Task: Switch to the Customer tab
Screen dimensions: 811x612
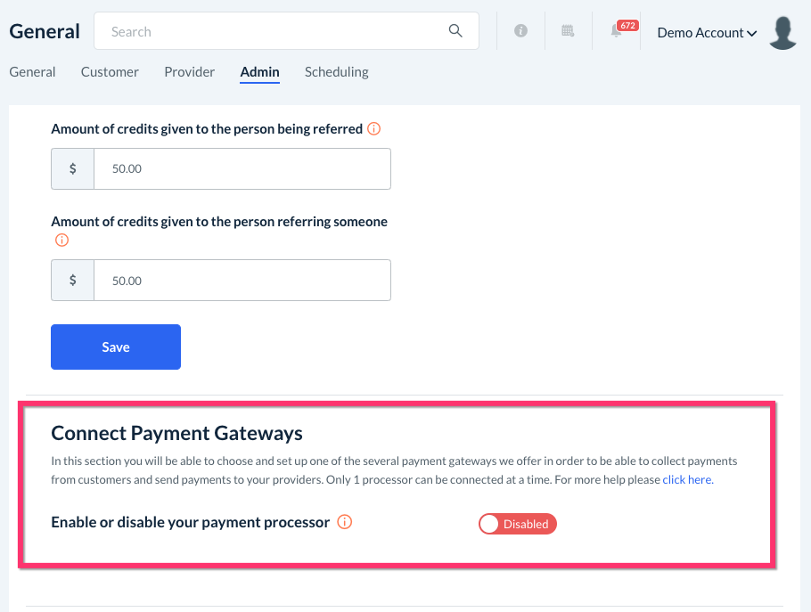Action: pyautogui.click(x=110, y=71)
